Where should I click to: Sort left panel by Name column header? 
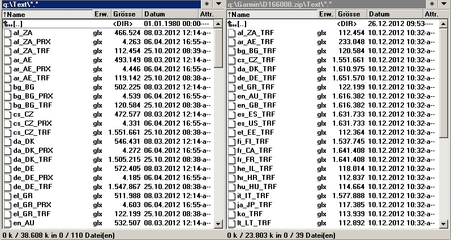click(48, 14)
